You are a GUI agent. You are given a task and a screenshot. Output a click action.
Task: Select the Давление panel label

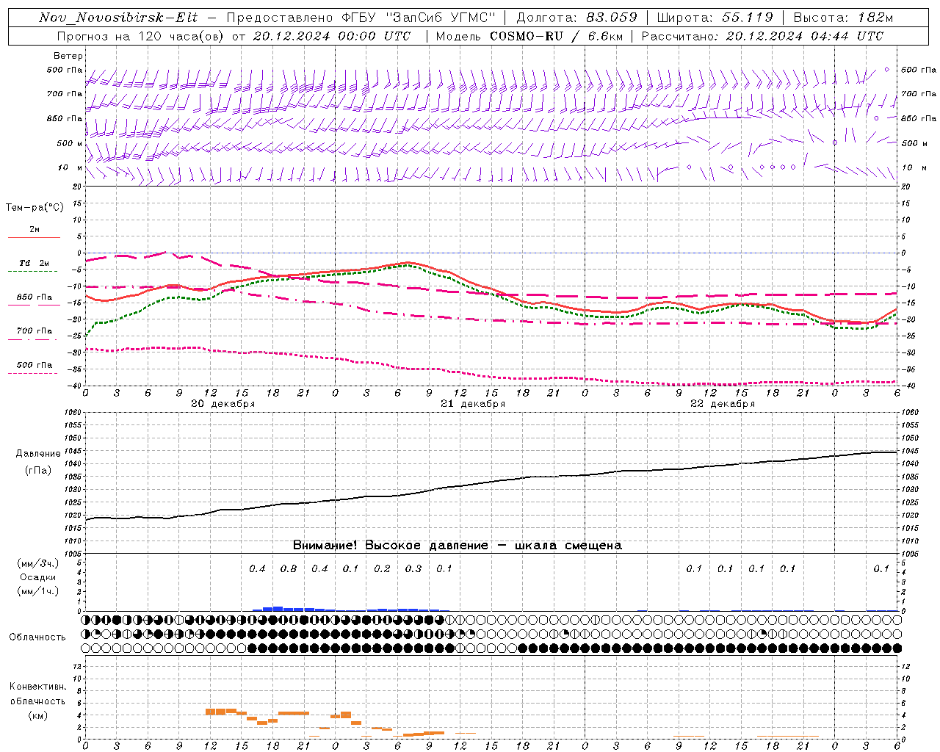click(37, 454)
